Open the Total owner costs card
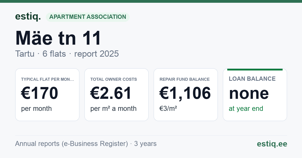Screen dimensions: 302x158 (x=117, y=95)
